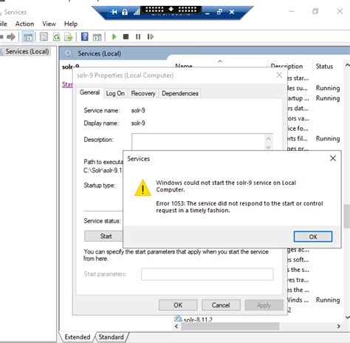The height and width of the screenshot is (343, 350).
Task: Click inside the Description text box
Action: click(199, 142)
